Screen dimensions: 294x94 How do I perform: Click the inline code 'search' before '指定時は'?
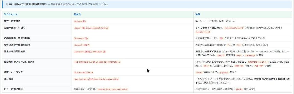tap(221, 55)
